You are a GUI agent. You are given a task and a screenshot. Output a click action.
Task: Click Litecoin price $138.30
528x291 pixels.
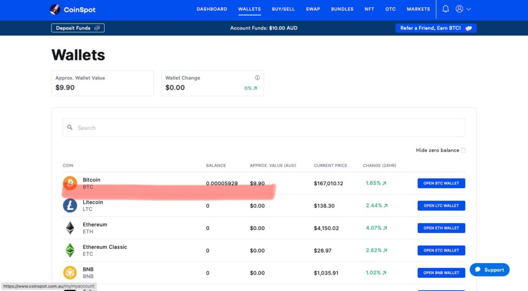coord(324,206)
